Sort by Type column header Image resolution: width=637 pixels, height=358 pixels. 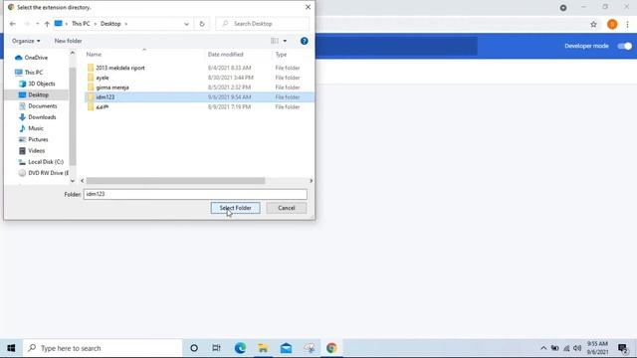pyautogui.click(x=281, y=55)
